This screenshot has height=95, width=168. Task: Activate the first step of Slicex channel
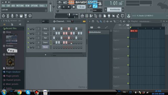(54, 47)
